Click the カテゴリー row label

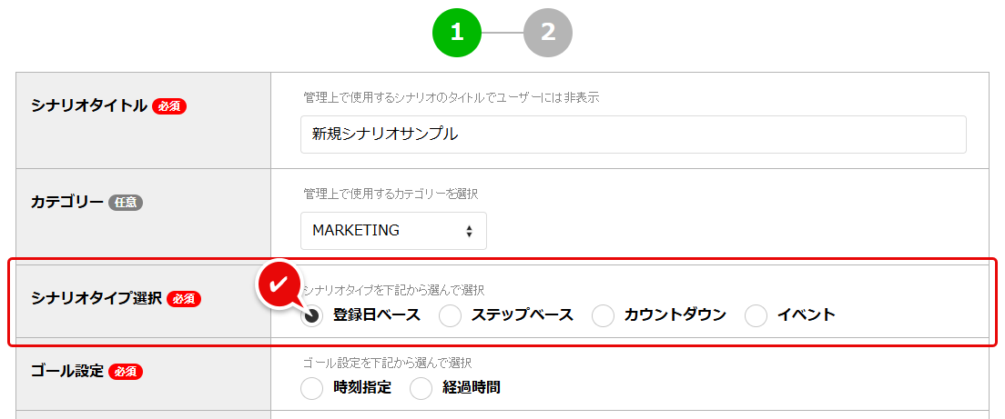[67, 202]
